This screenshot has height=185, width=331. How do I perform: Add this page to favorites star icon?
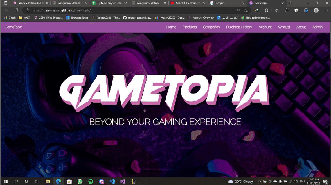(x=246, y=10)
